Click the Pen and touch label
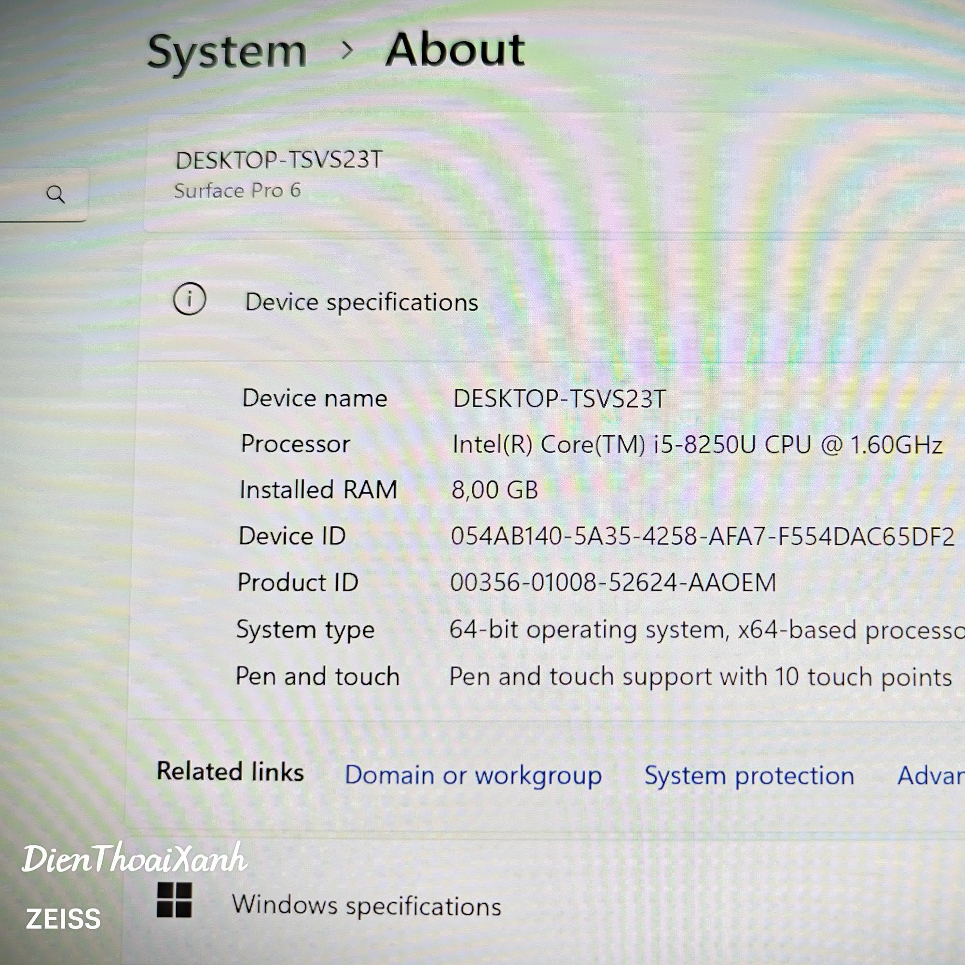 click(317, 677)
